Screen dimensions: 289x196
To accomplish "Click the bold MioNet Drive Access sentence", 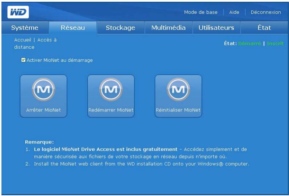I will pos(106,149).
